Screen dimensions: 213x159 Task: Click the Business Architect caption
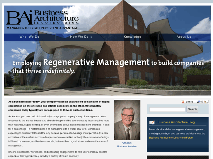127,146
